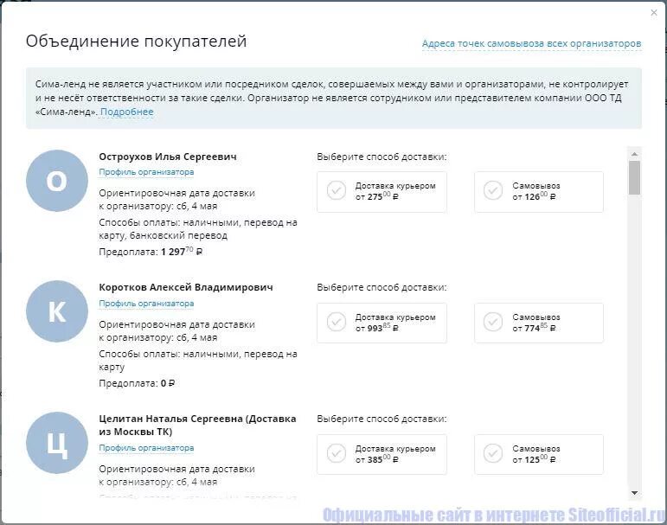Click the Предоплата: 1 297.70 ₽ text
The image size is (667, 525).
151,252
